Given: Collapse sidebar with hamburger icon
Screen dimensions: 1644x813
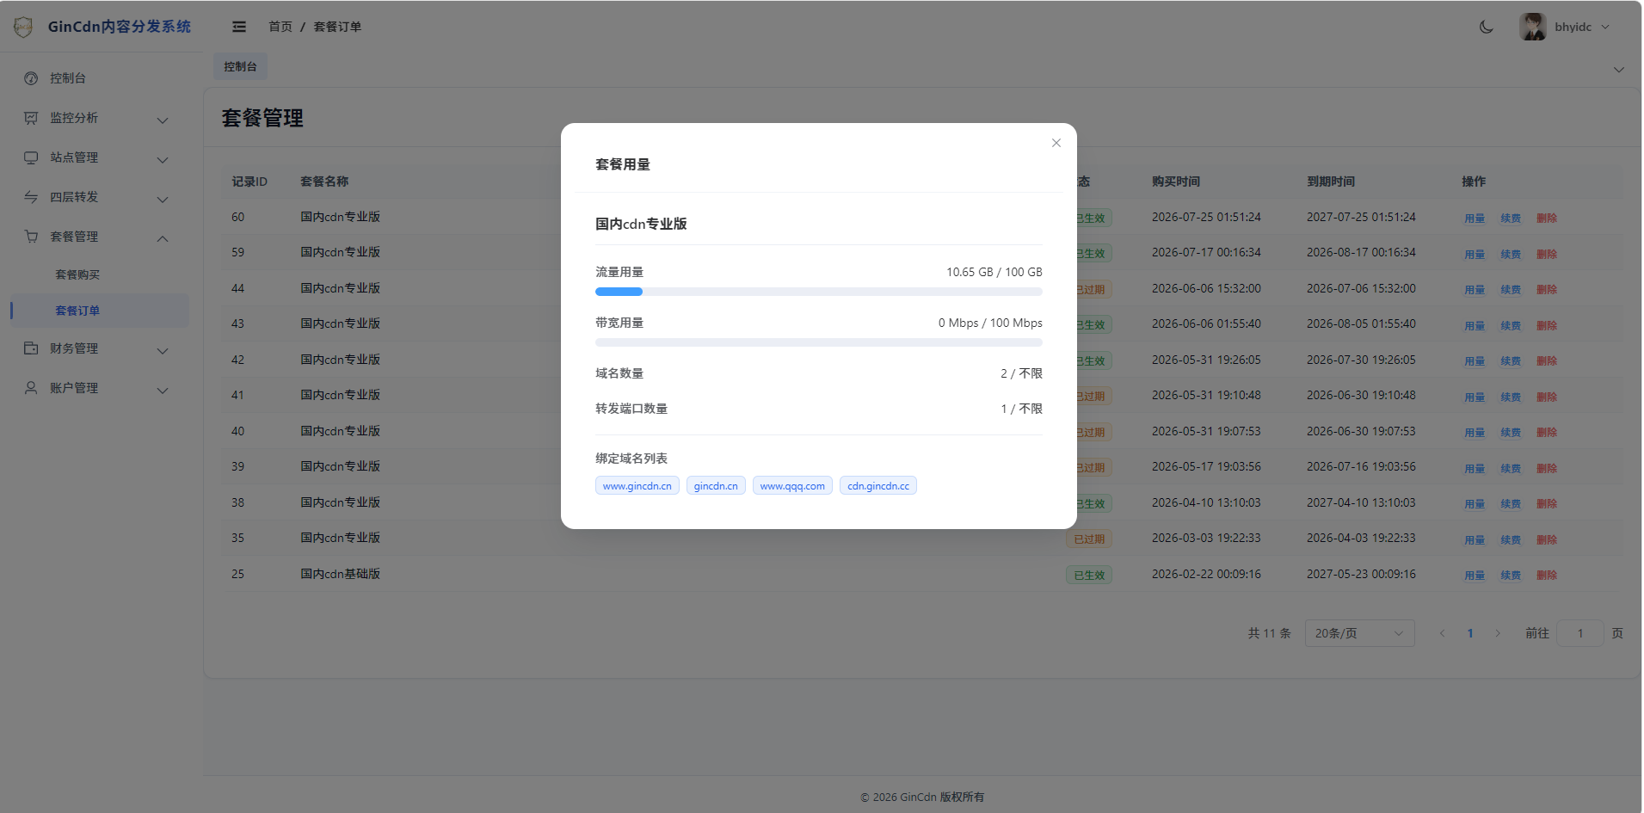Looking at the screenshot, I should tap(239, 27).
